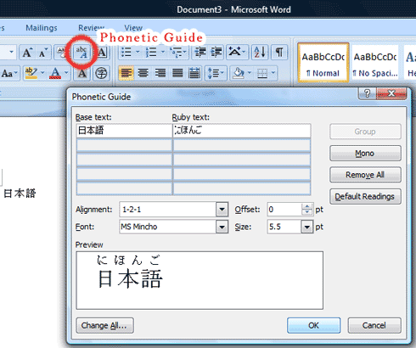This screenshot has height=348, width=416.
Task: Click the Character Border icon
Action: pos(102,53)
